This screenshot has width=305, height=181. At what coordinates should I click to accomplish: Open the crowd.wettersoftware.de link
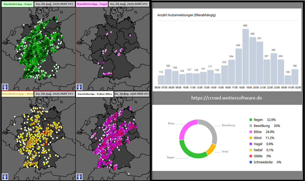(x=227, y=98)
